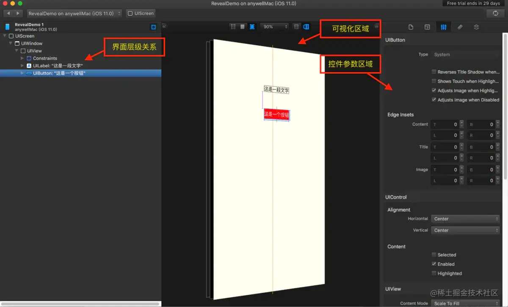Expand the UIButton node triangle
This screenshot has width=508, height=307.
[22, 73]
